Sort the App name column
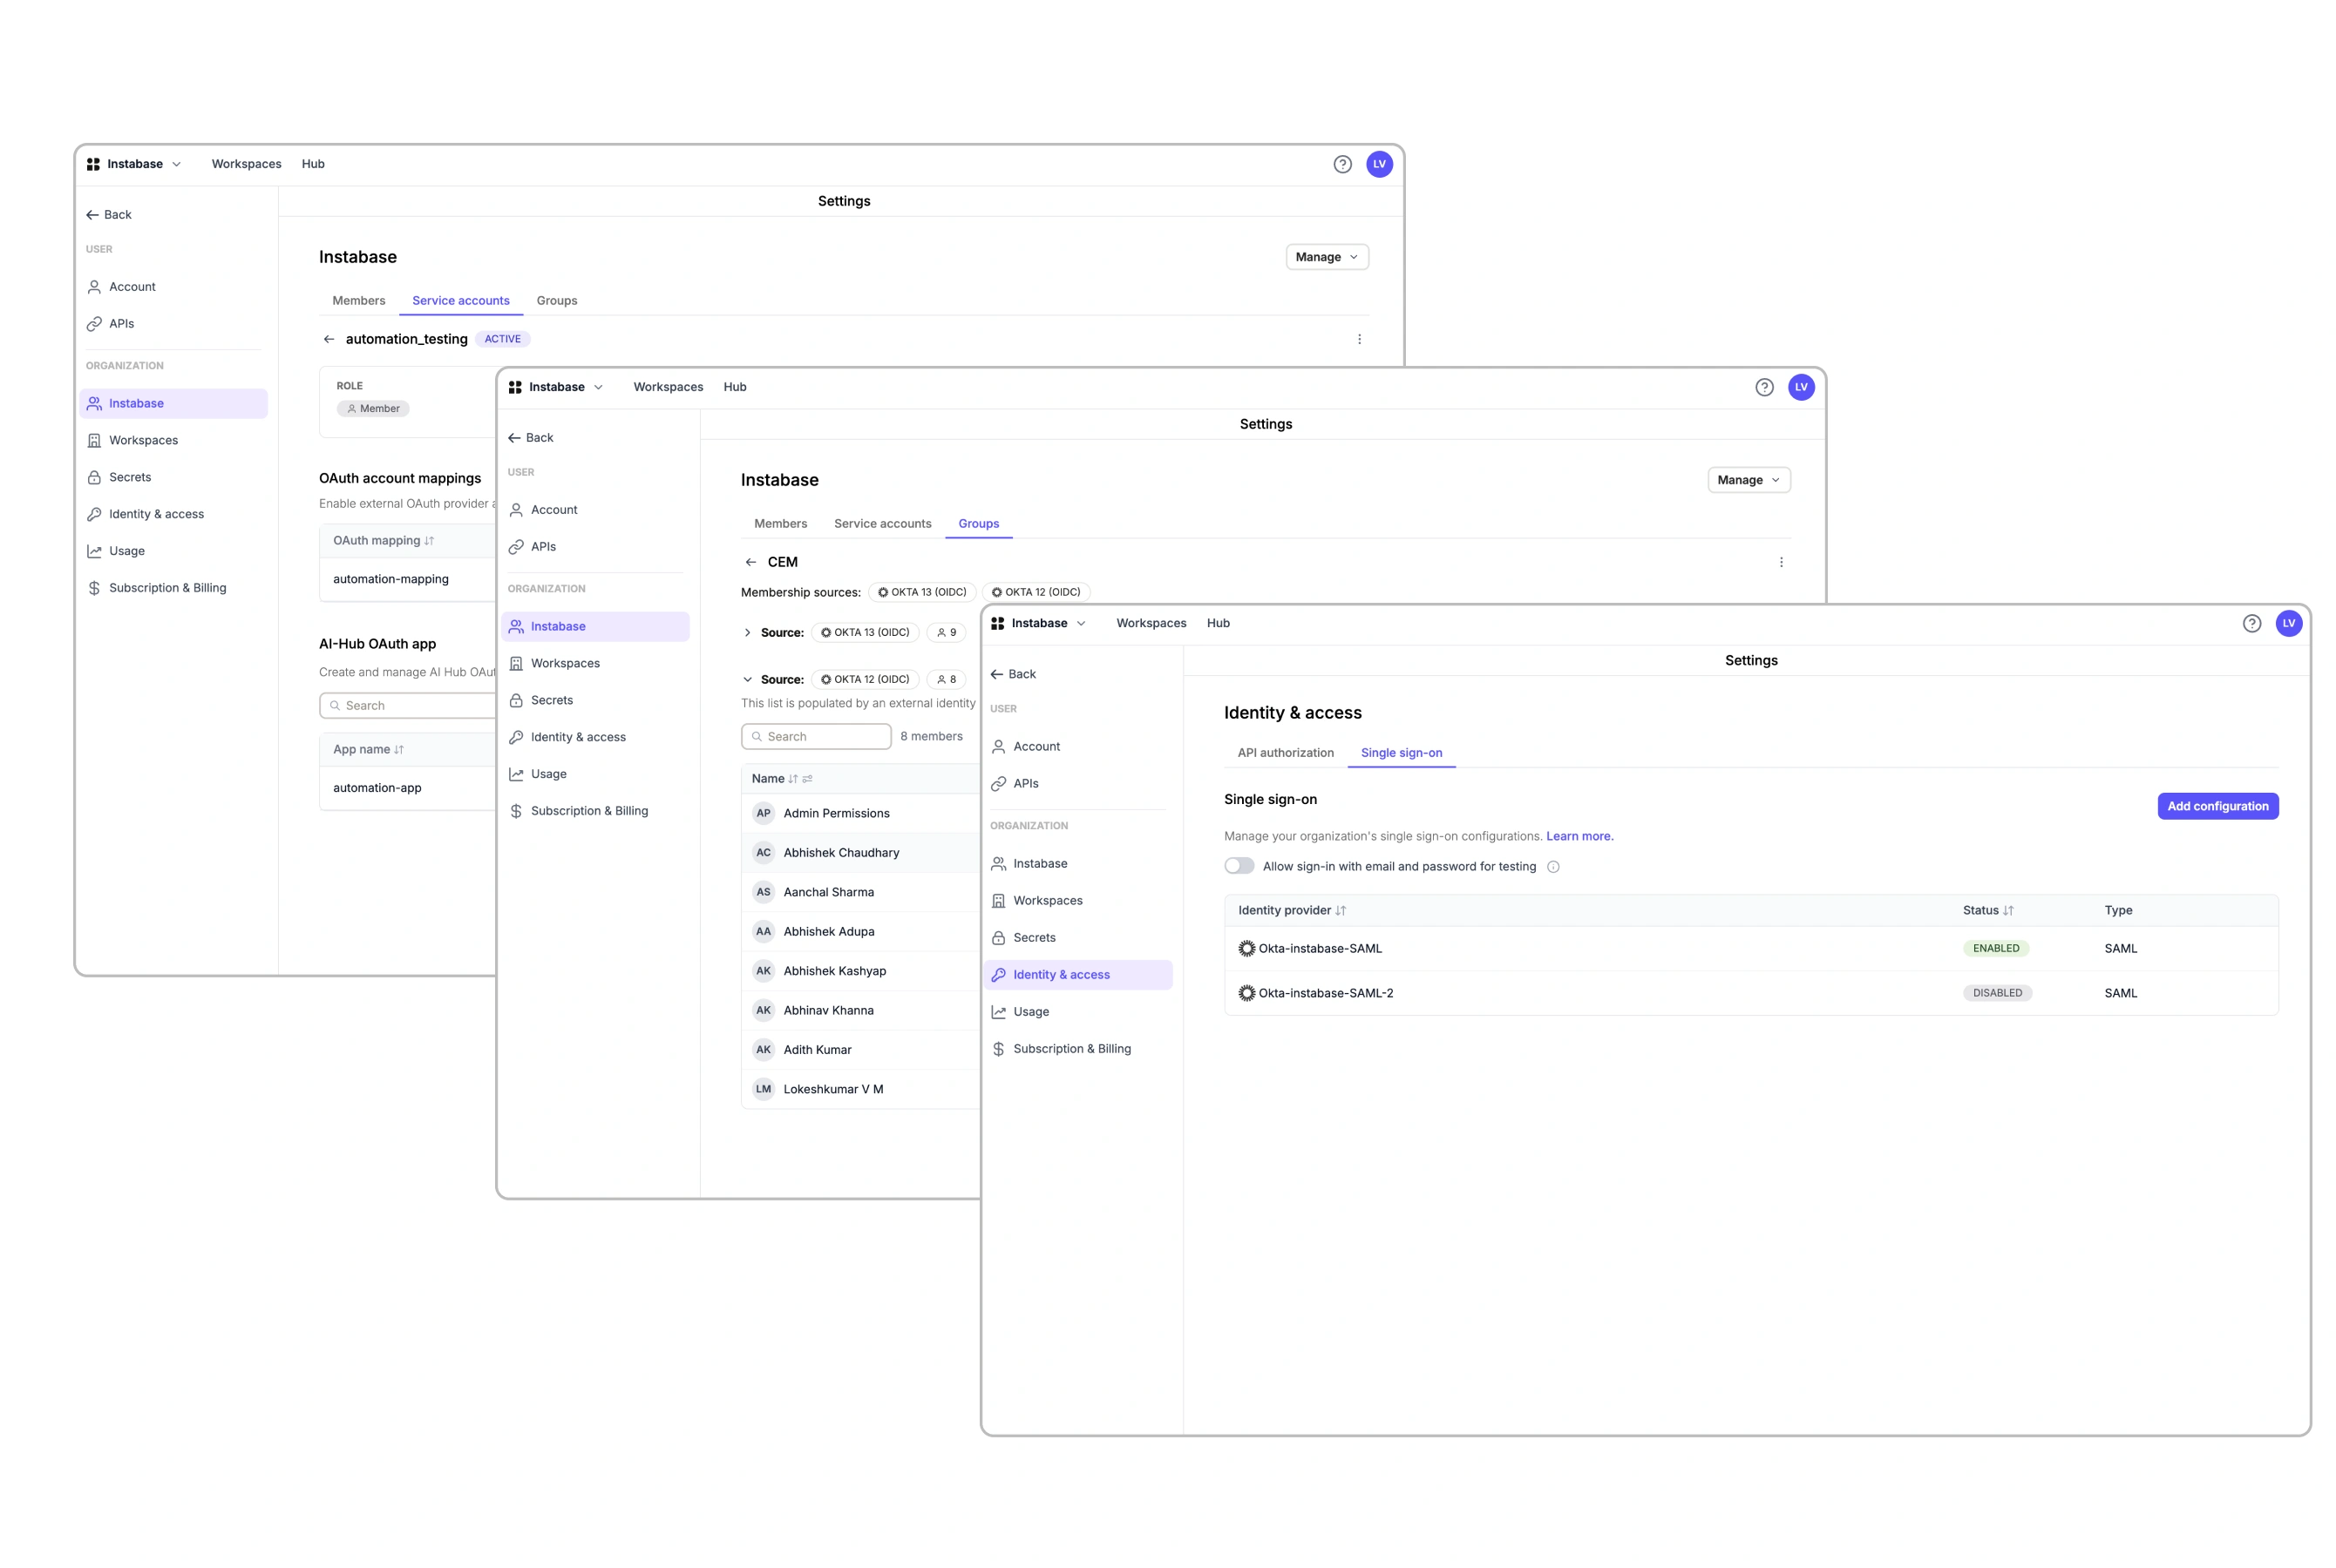The width and height of the screenshot is (2336, 1568). (x=398, y=749)
